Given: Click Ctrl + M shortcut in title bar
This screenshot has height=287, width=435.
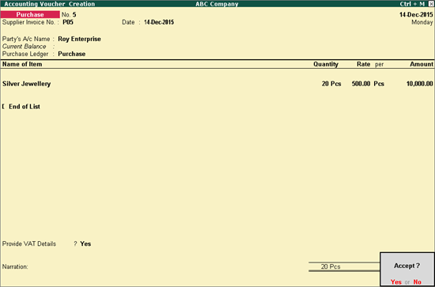Looking at the screenshot, I should pyautogui.click(x=412, y=4).
